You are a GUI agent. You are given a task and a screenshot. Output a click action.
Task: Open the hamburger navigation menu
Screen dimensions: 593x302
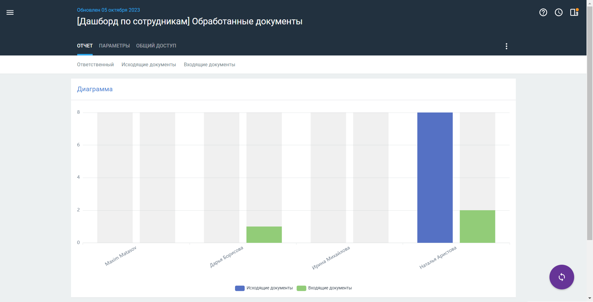coord(10,12)
